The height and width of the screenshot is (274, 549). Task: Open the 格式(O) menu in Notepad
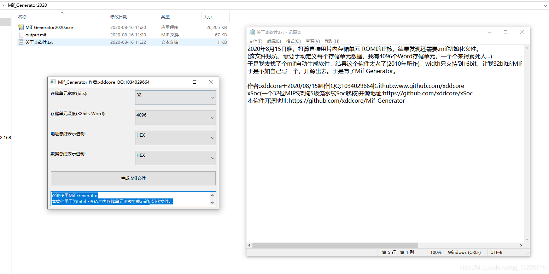coord(293,41)
